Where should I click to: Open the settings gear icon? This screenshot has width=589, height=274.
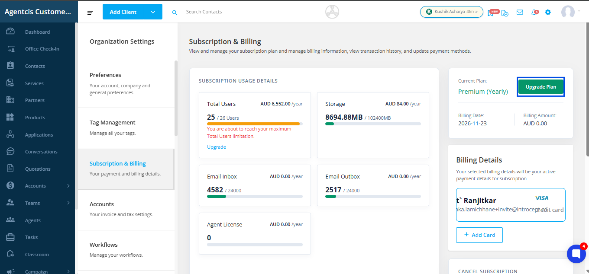pos(548,12)
